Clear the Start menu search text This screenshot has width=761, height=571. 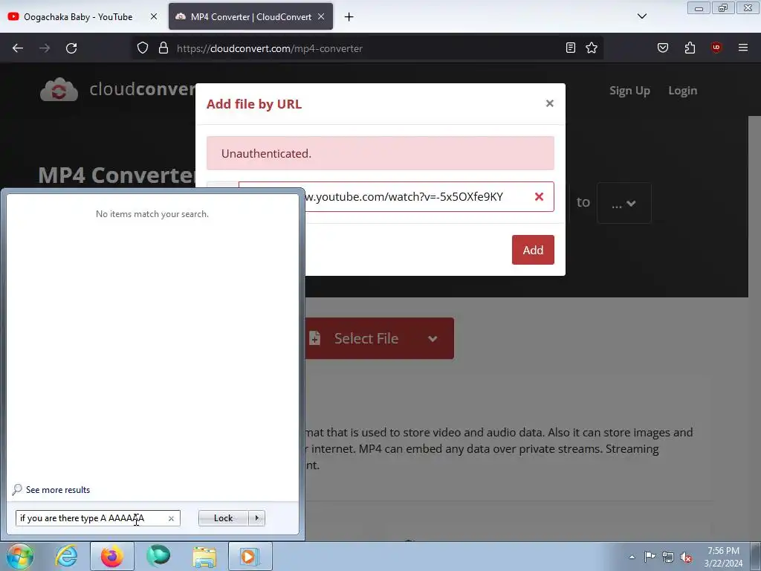click(171, 518)
